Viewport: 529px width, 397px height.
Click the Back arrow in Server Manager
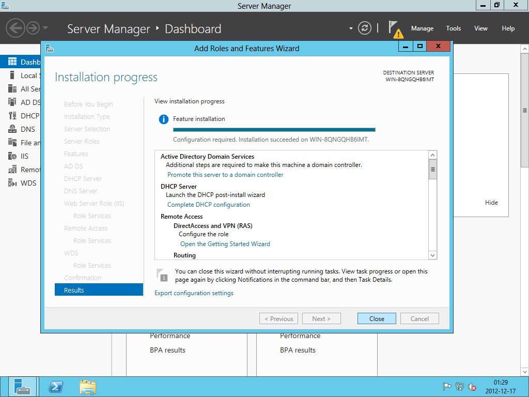point(15,28)
